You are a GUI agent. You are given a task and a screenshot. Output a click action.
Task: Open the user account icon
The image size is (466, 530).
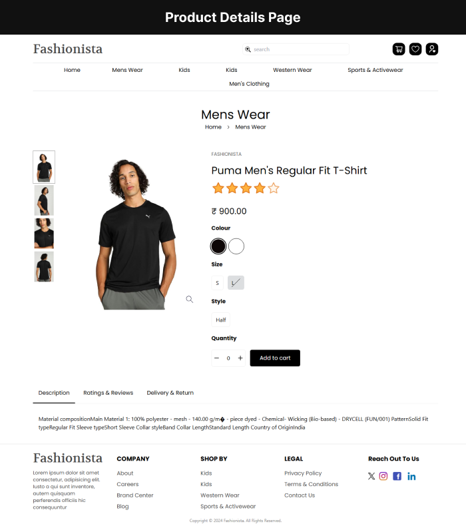[x=432, y=49]
